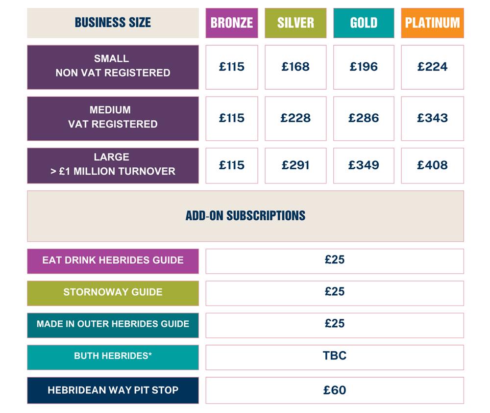
Task: Pick the £224 Platinum small price
Action: point(432,67)
